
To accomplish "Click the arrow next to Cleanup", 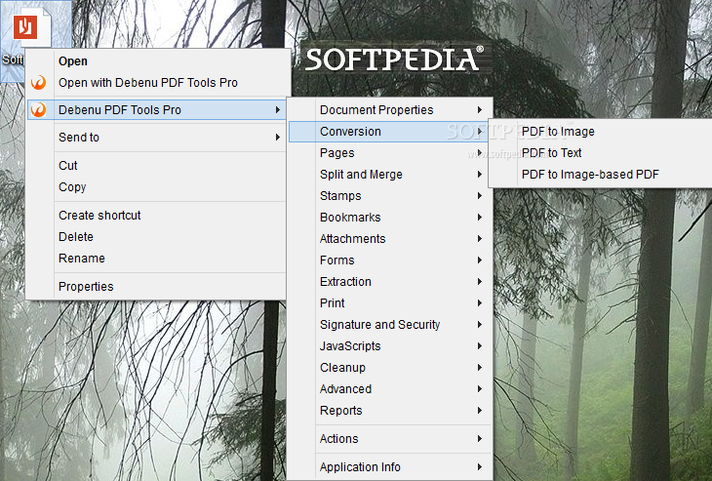I will 480,368.
